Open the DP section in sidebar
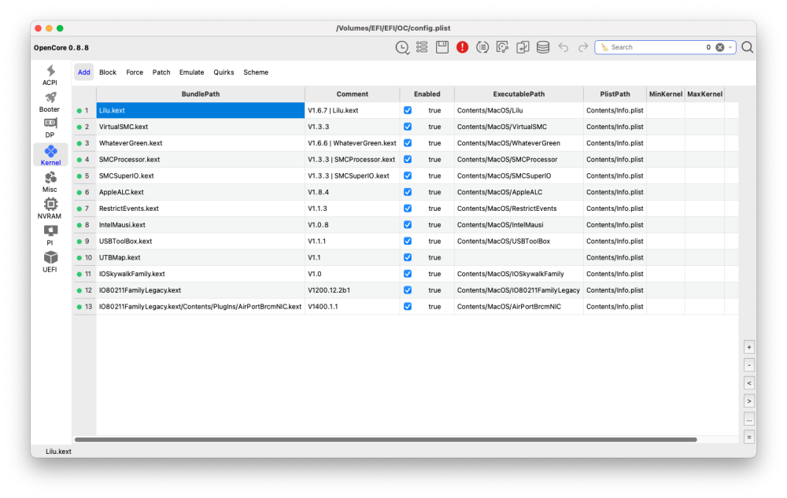This screenshot has width=787, height=498. click(x=50, y=128)
